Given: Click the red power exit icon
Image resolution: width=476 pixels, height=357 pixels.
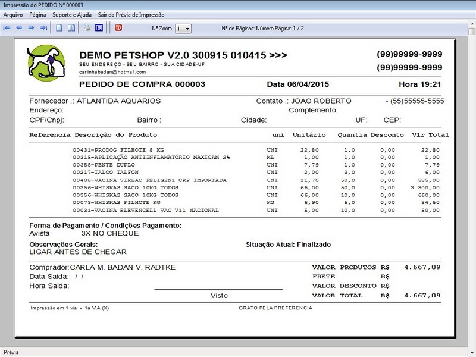Looking at the screenshot, I should coord(118,27).
